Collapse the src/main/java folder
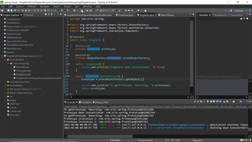 [5, 60]
